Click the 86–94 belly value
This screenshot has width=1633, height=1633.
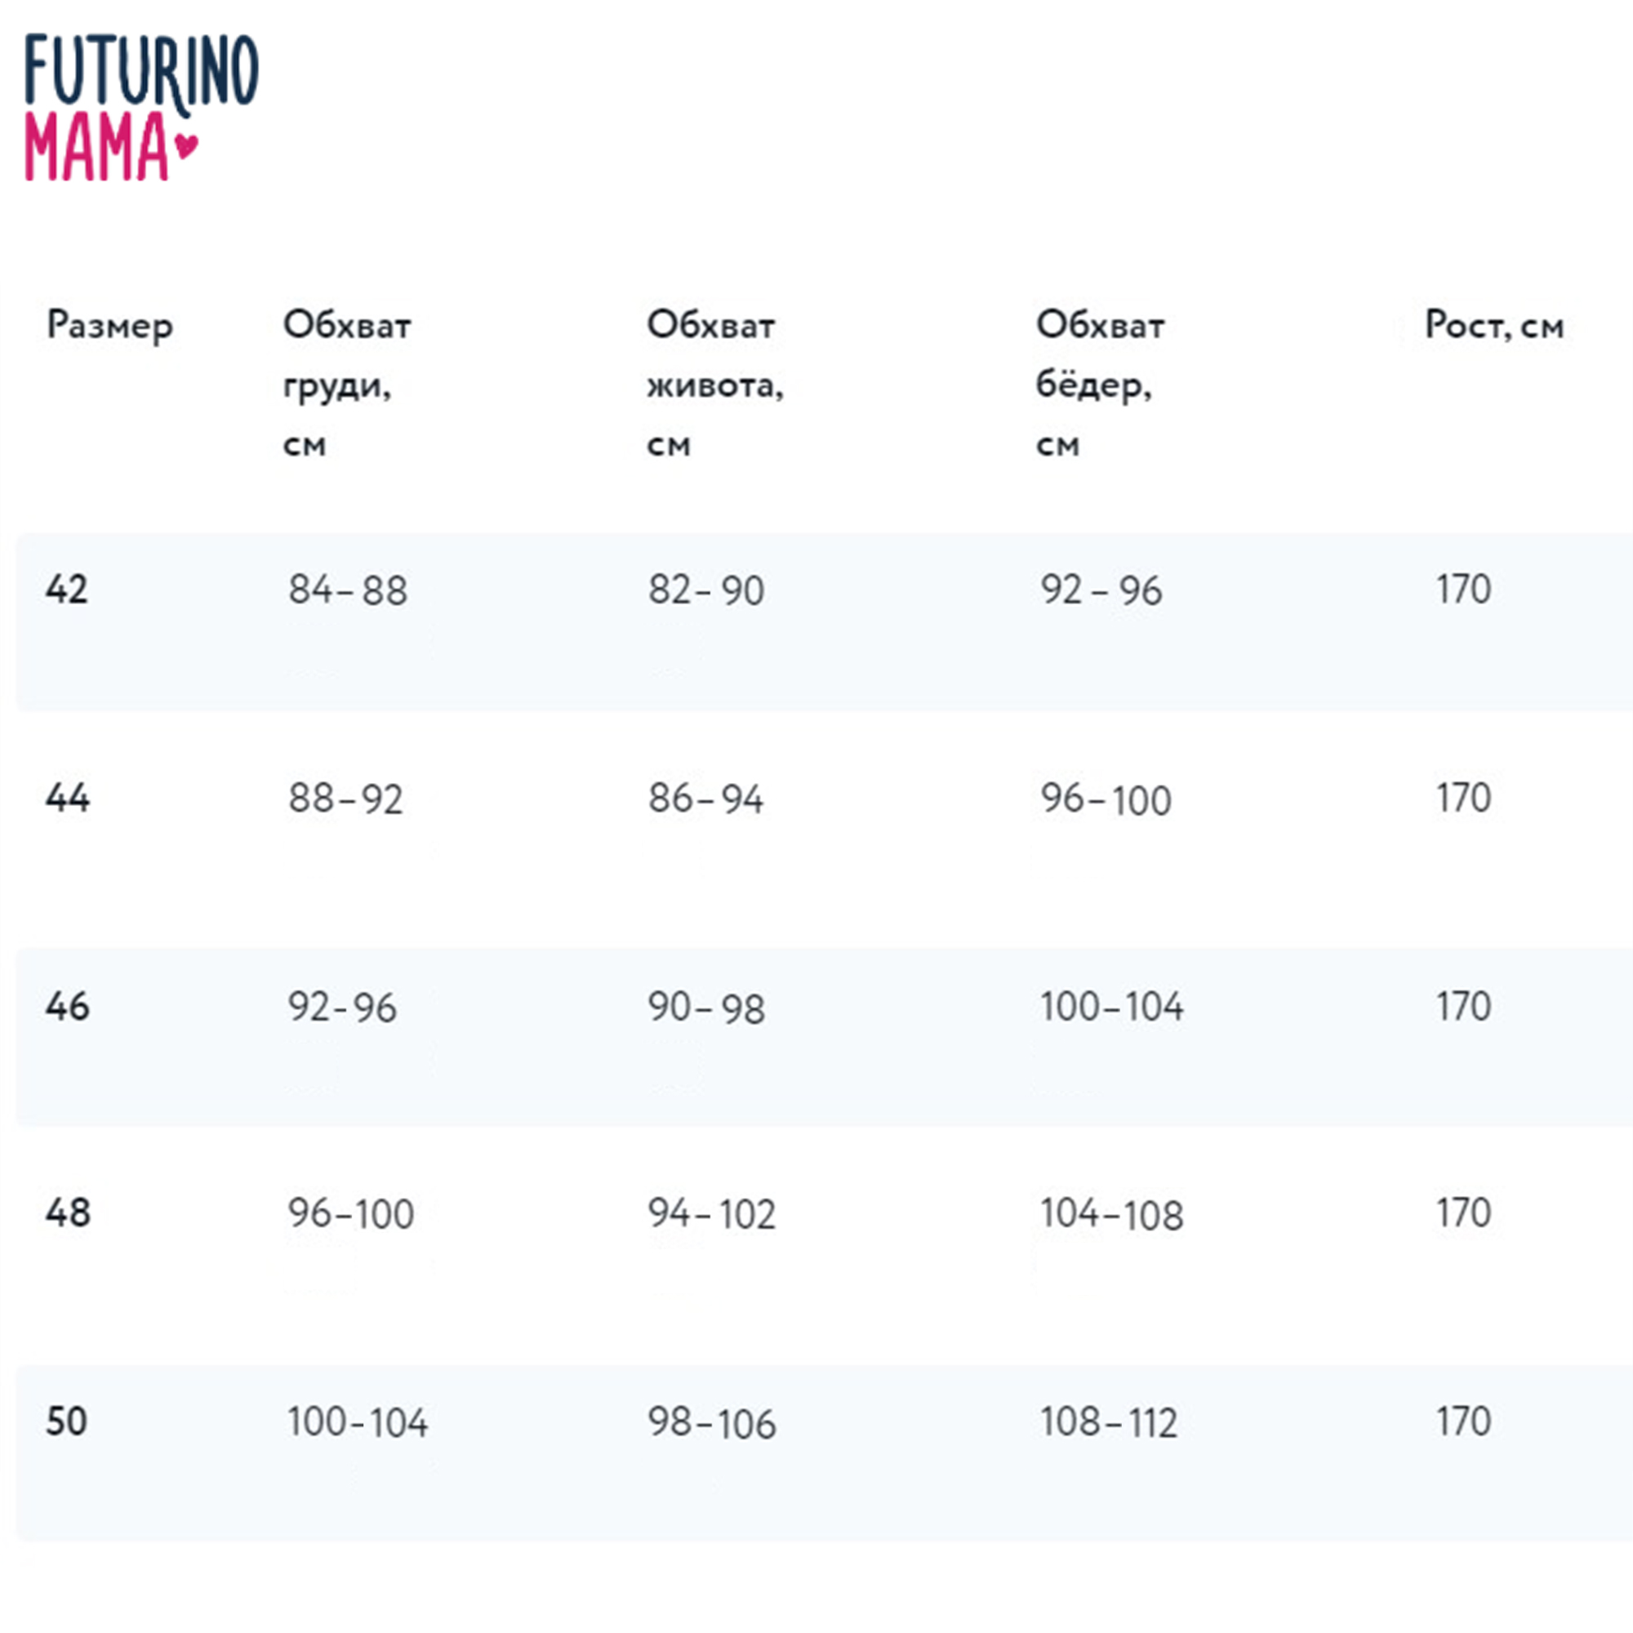[705, 799]
